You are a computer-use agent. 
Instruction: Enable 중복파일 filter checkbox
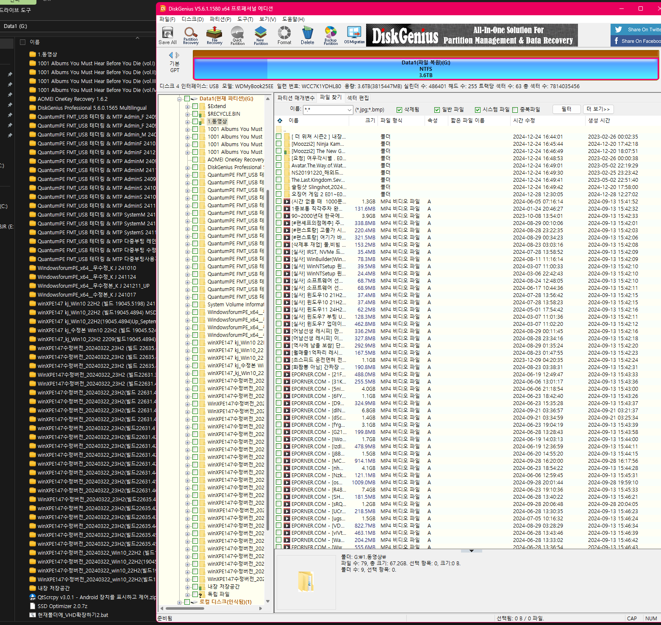[515, 110]
